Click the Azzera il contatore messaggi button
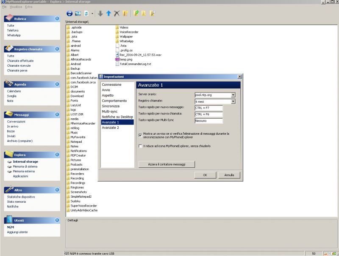This screenshot has height=256, width=339. pyautogui.click(x=167, y=164)
